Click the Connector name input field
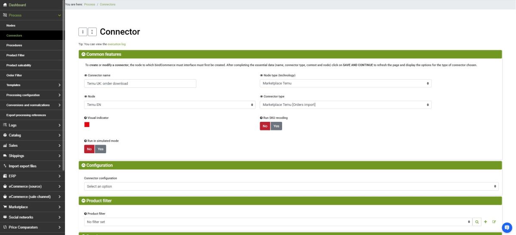The width and height of the screenshot is (516, 235). pos(140,83)
